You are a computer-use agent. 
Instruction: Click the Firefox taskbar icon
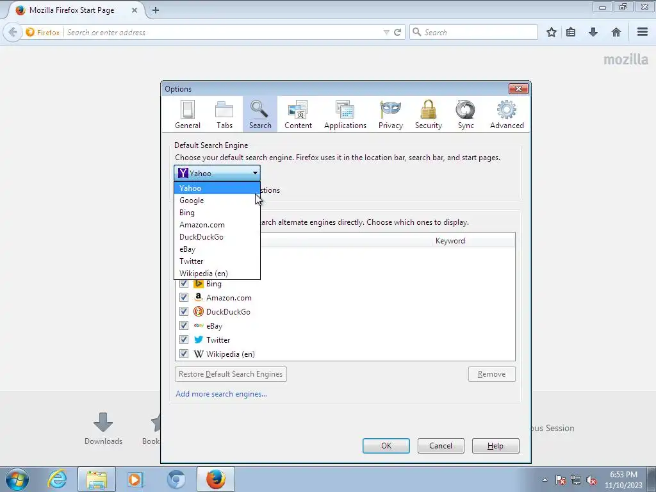[215, 479]
